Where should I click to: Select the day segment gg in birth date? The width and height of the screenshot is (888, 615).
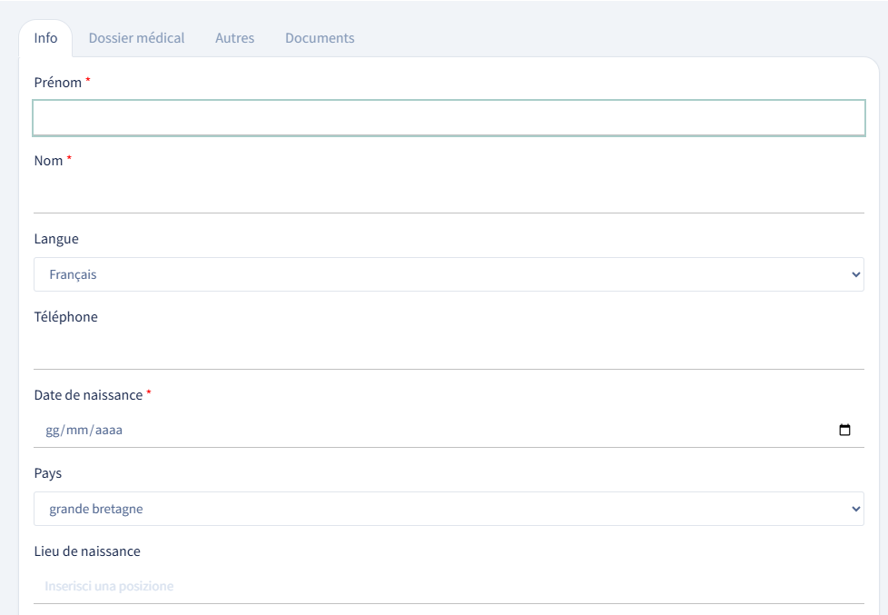pos(52,431)
